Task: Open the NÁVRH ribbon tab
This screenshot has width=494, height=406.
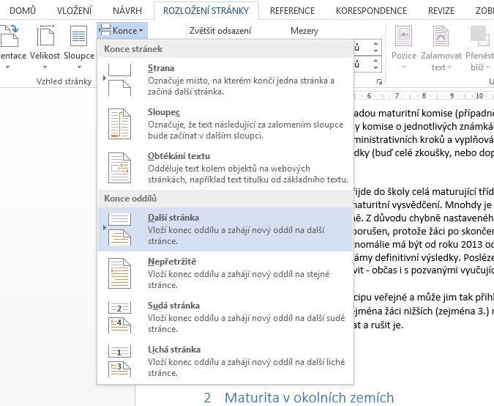Action: click(x=127, y=11)
